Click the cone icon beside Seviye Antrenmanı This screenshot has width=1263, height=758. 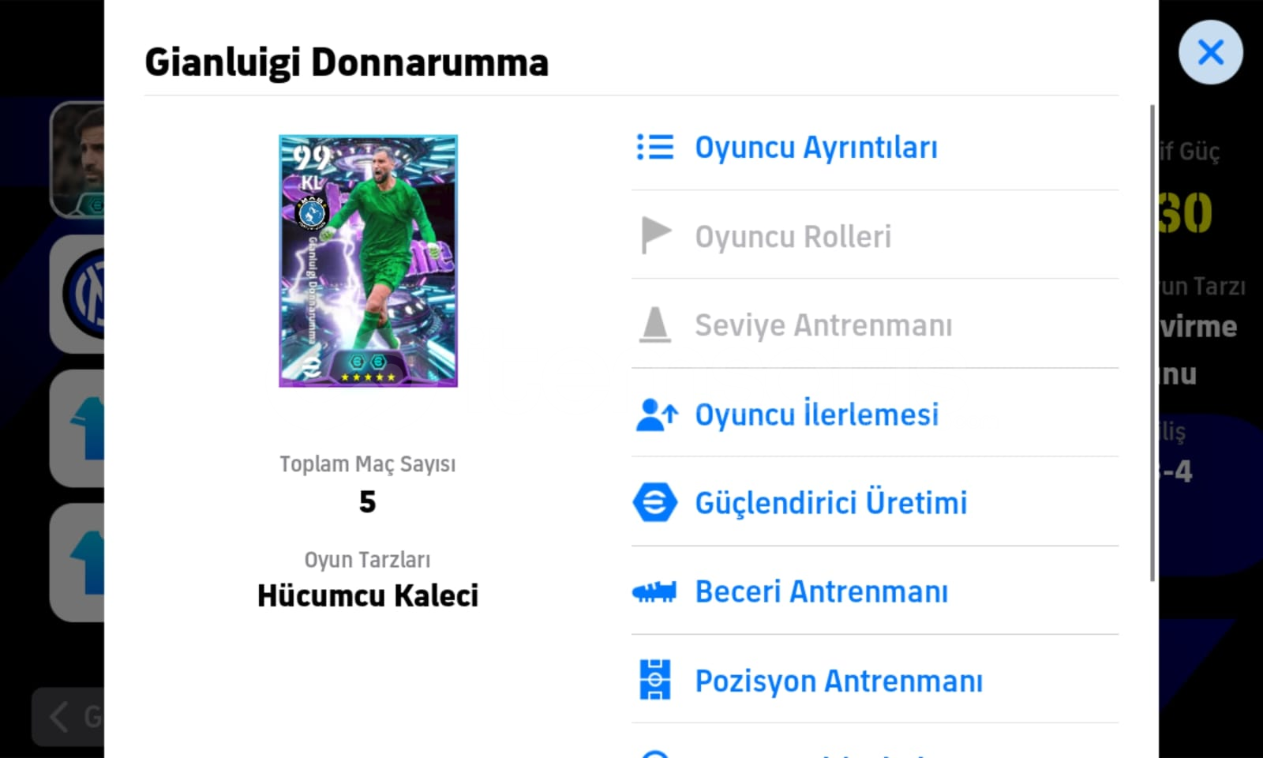pos(654,325)
